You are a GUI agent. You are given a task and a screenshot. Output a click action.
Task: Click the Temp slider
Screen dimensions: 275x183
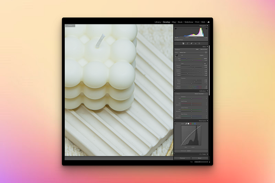pos(191,59)
